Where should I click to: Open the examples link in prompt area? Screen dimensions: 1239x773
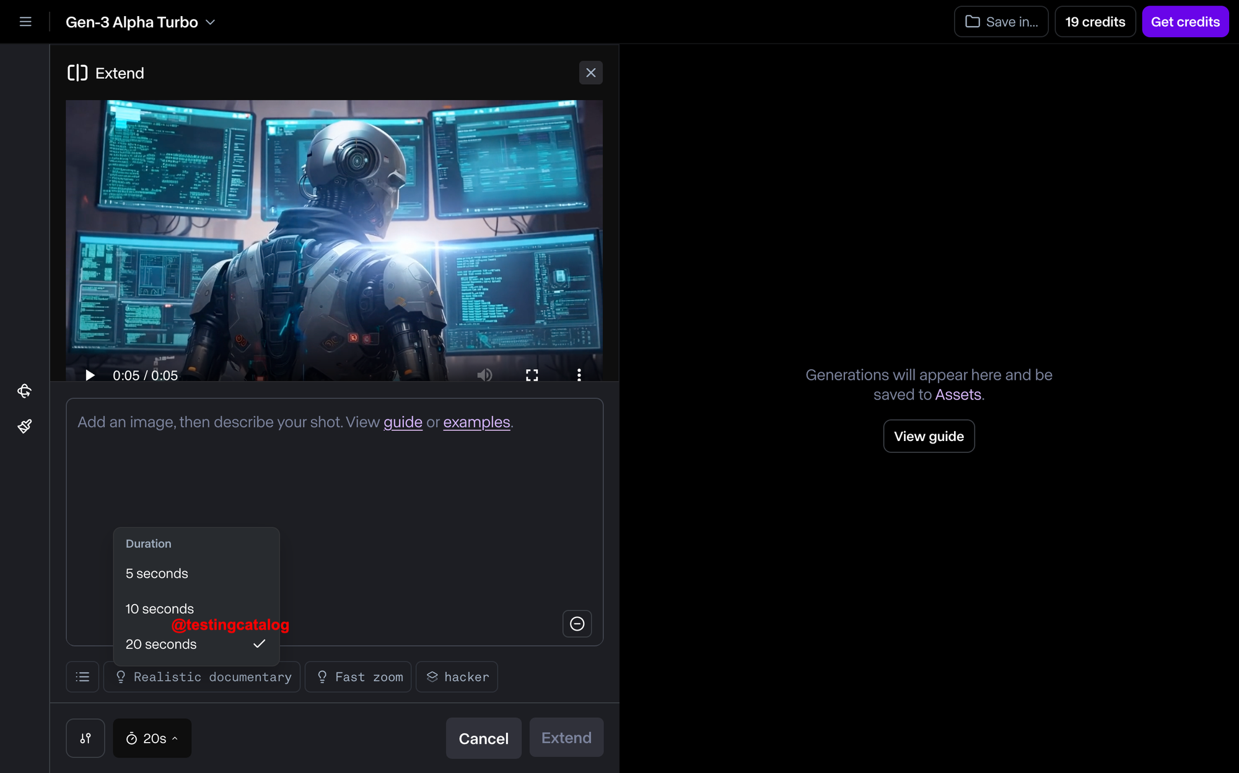click(476, 422)
